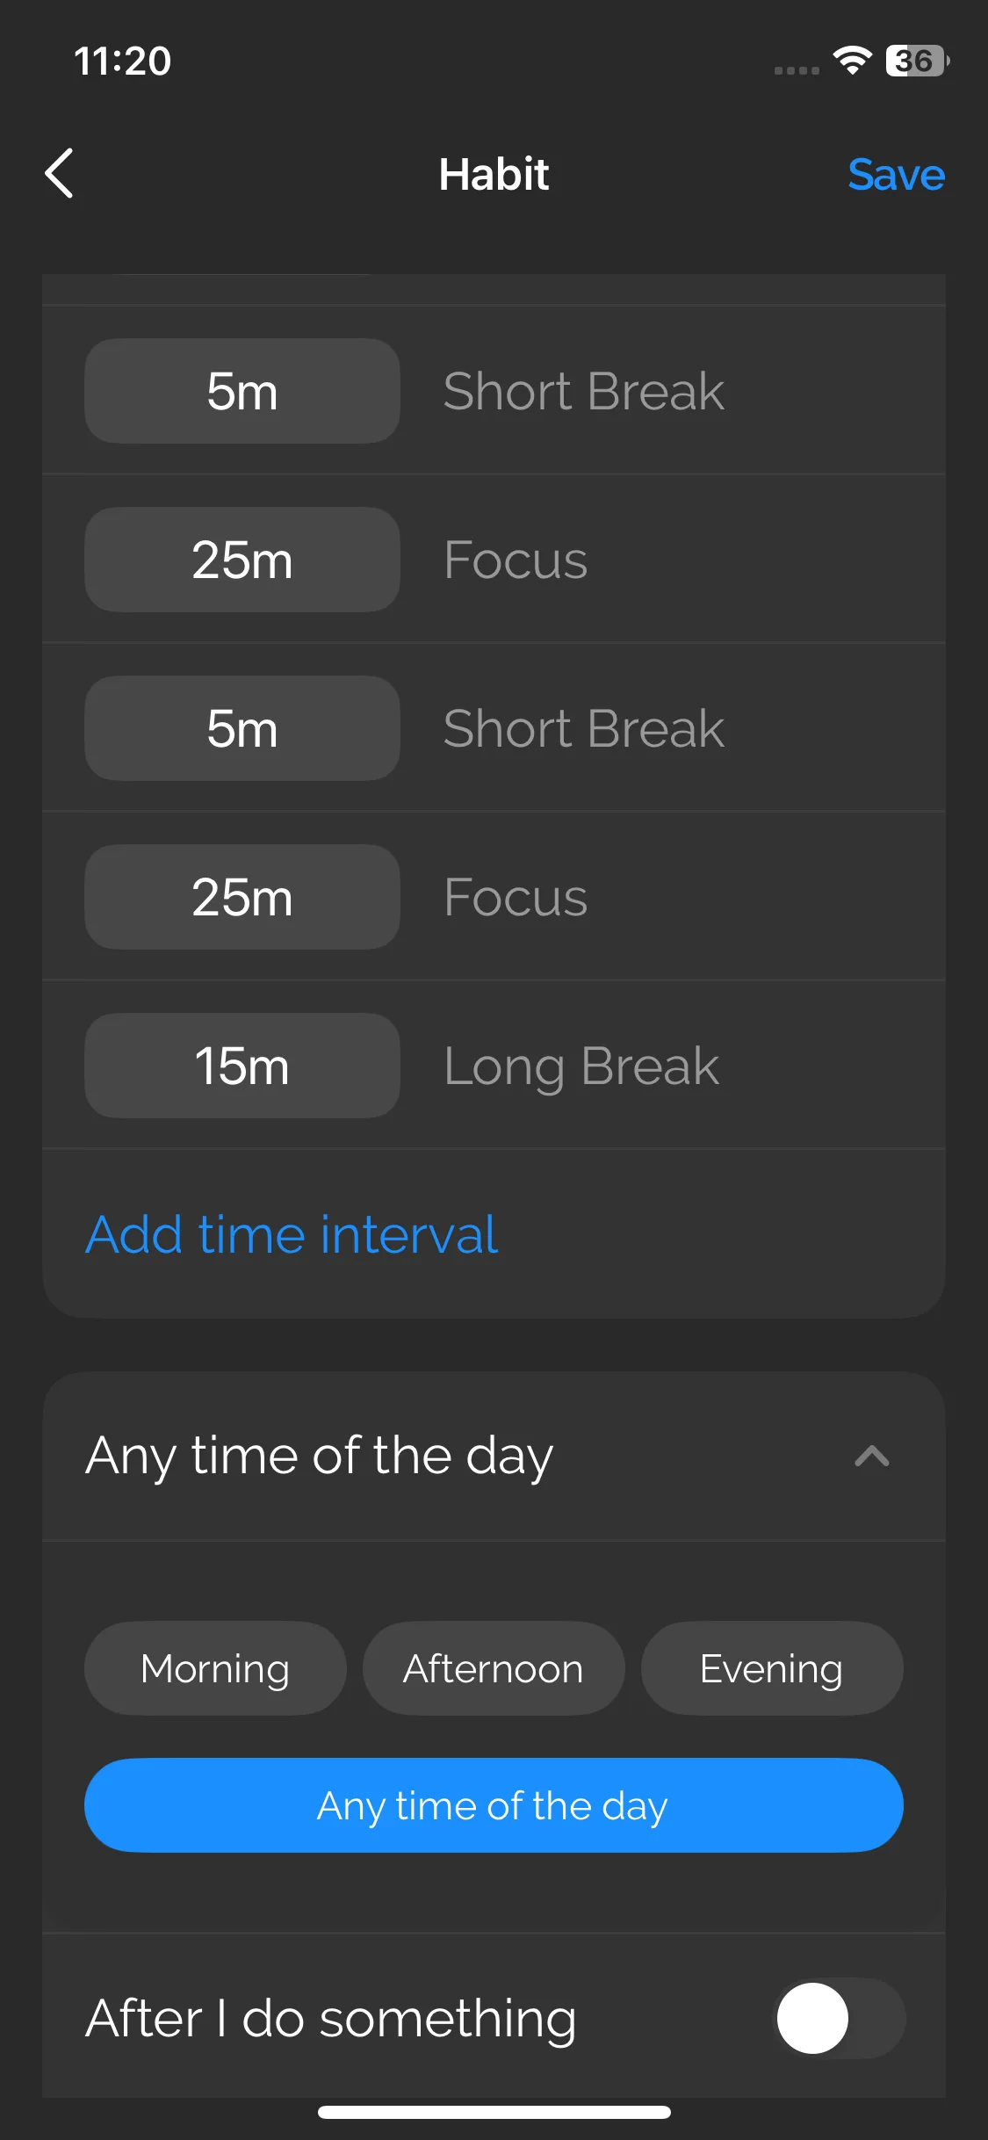Select the blue Any time of the day pill

coord(494,1805)
